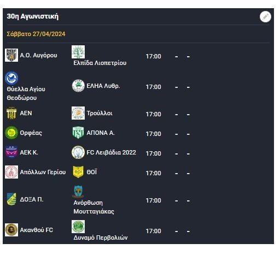
Task: Select the Ακανθού FC team name text
Action: coord(37,230)
